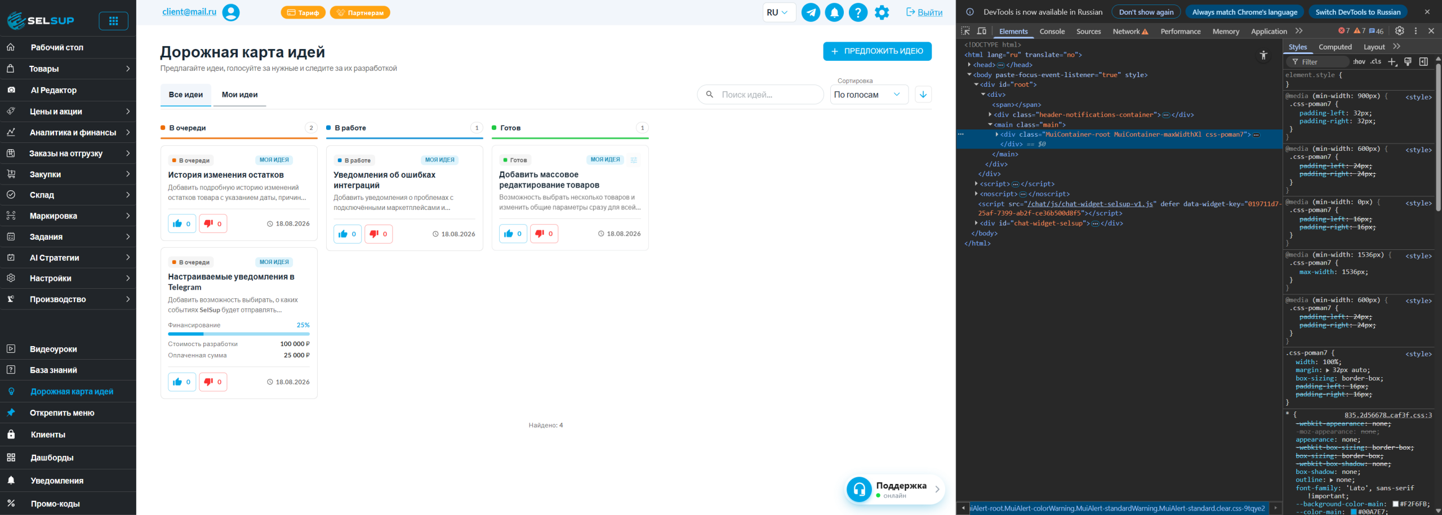This screenshot has height=515, width=1442.
Task: Toggle :hov element state panel
Action: tap(1359, 62)
